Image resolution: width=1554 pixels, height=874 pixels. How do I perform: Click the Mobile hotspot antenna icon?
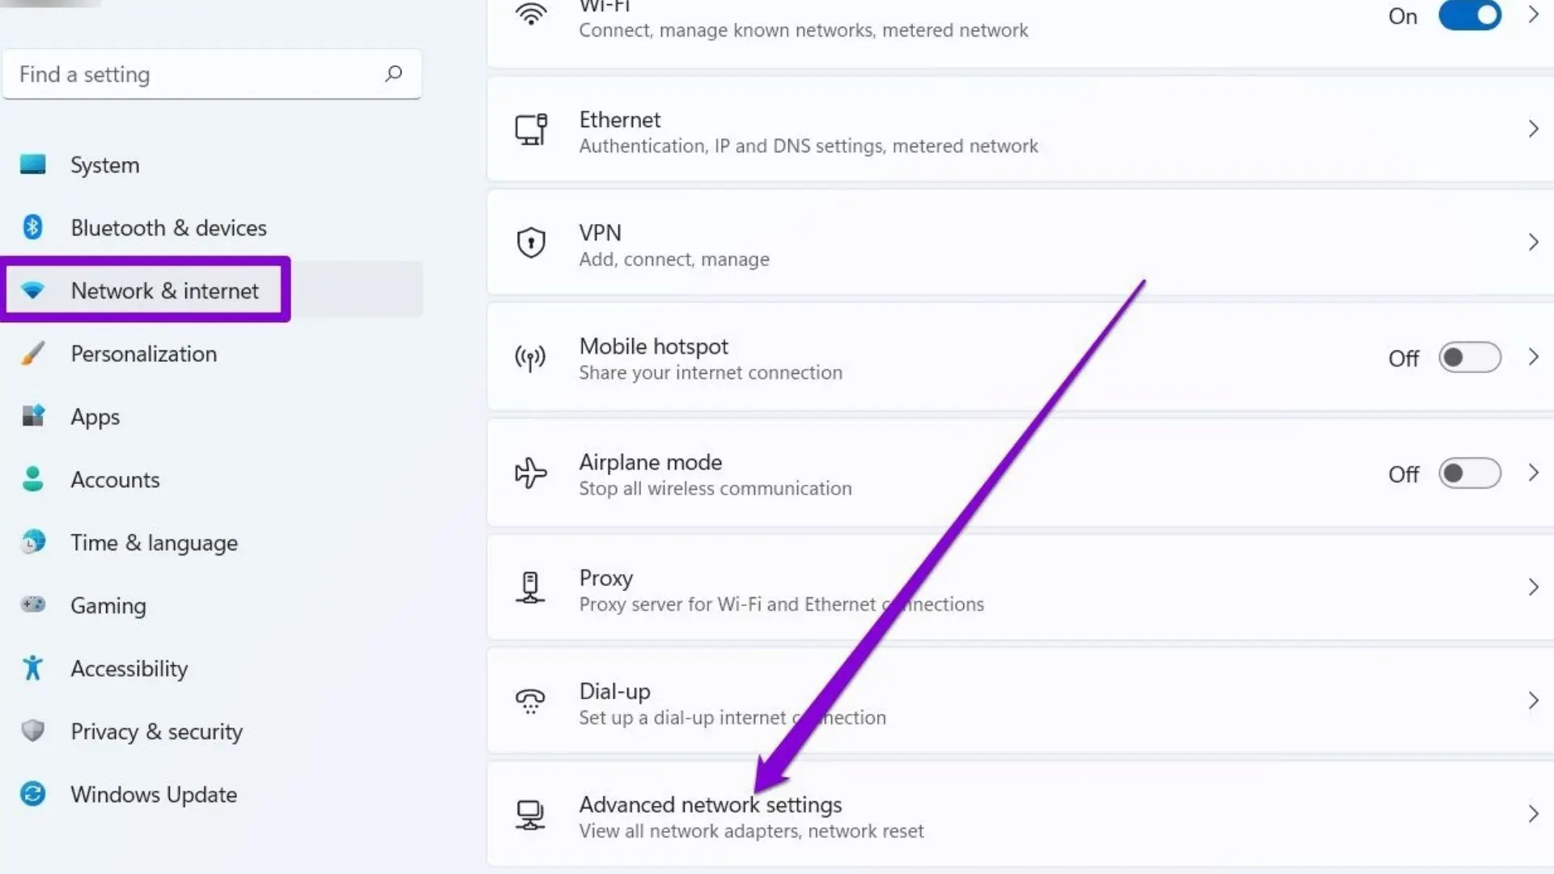click(531, 358)
